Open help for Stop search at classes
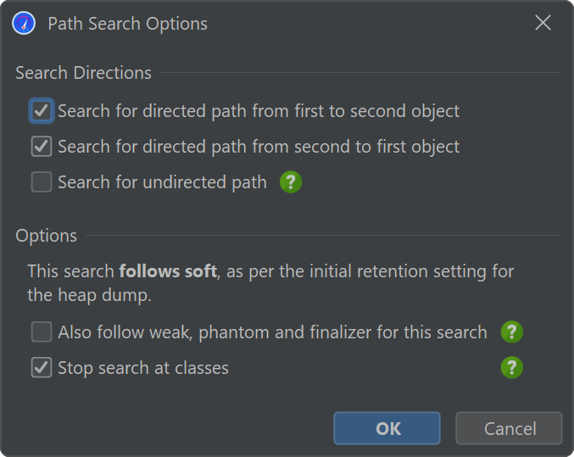574x457 pixels. pyautogui.click(x=512, y=367)
